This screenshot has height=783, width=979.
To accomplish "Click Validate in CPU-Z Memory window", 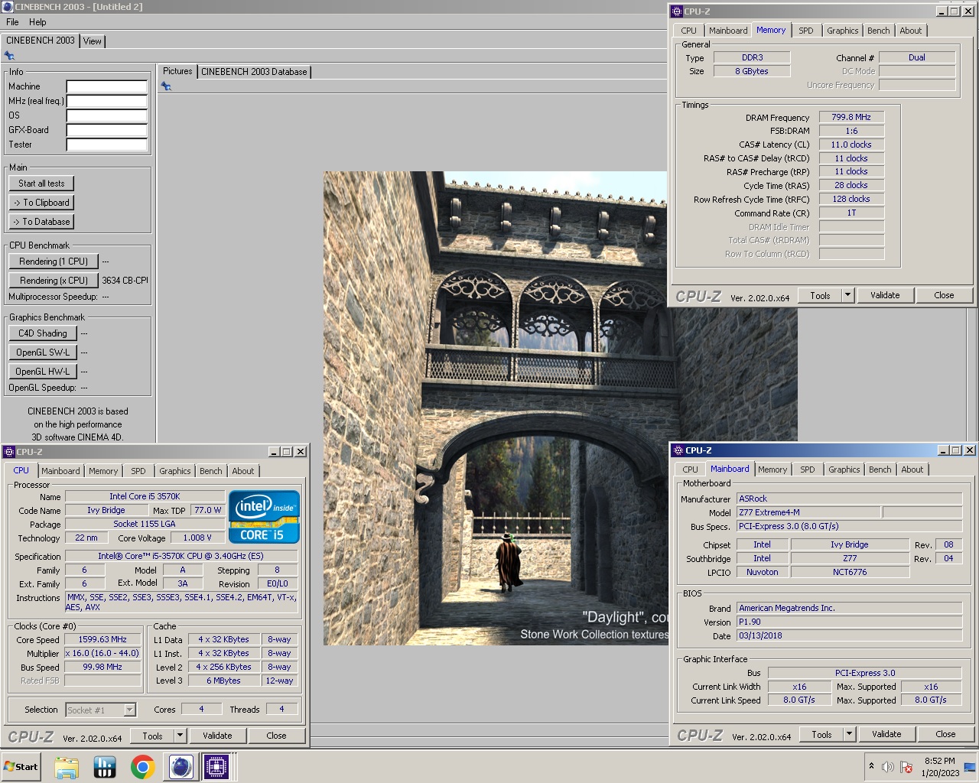I will pyautogui.click(x=885, y=295).
